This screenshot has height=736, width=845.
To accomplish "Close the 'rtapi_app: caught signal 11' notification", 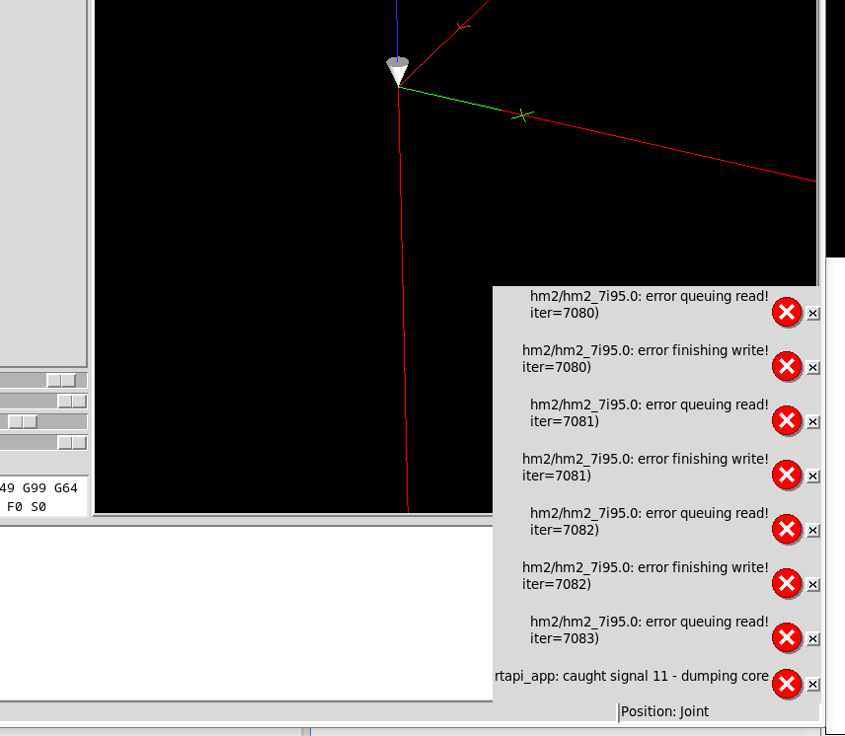I will click(813, 685).
